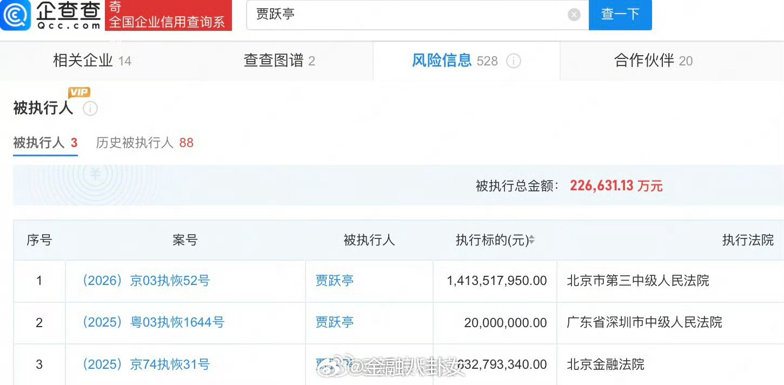Click 贾跃亭 link in second table row
This screenshot has height=385, width=784.
334,322
